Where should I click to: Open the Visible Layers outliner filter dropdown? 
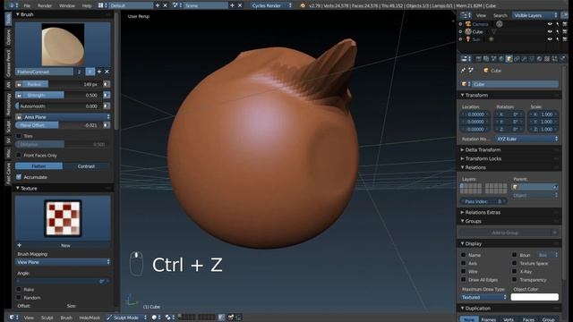535,15
